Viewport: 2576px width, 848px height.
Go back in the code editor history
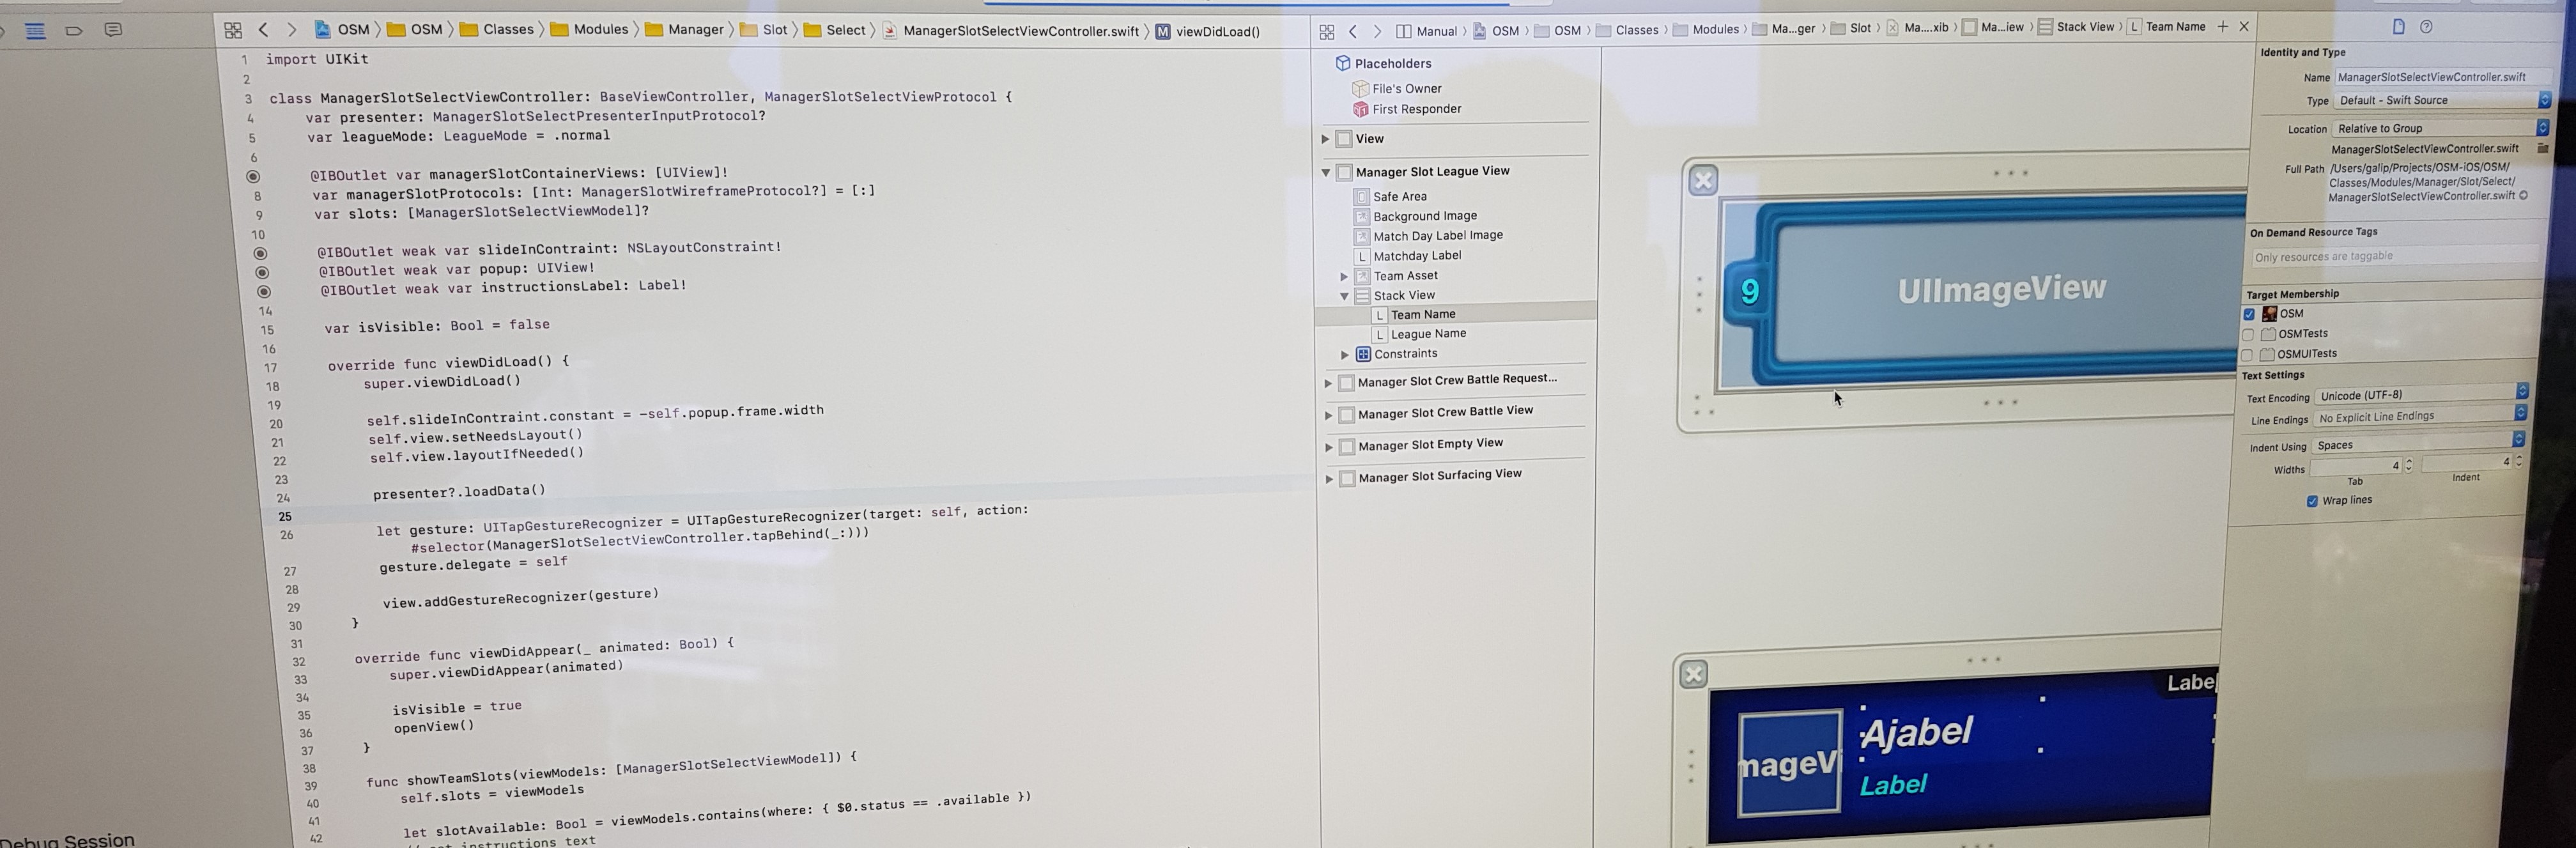click(x=264, y=30)
